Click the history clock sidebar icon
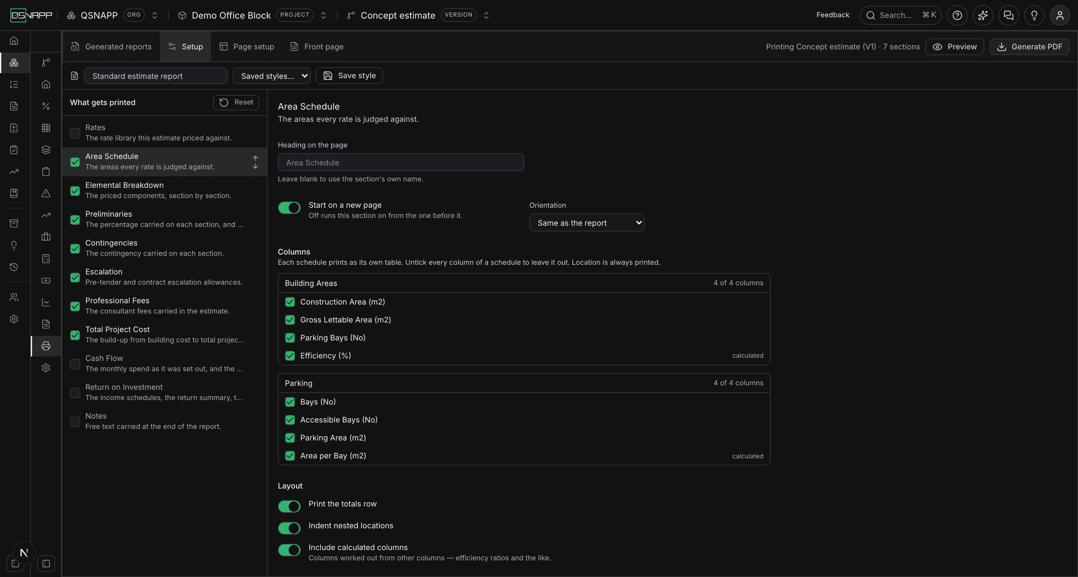 (x=14, y=267)
